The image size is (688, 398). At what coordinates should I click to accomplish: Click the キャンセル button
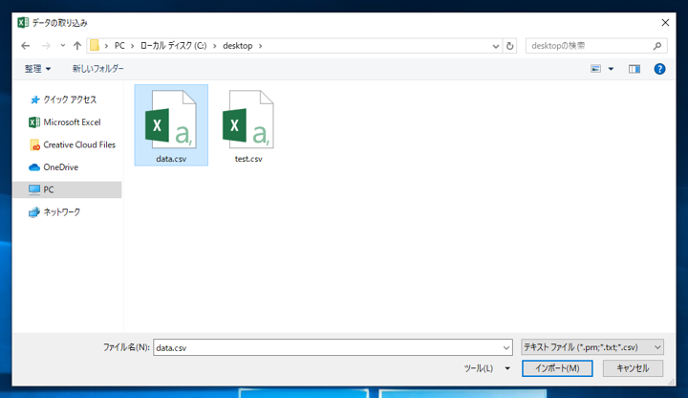tap(633, 368)
